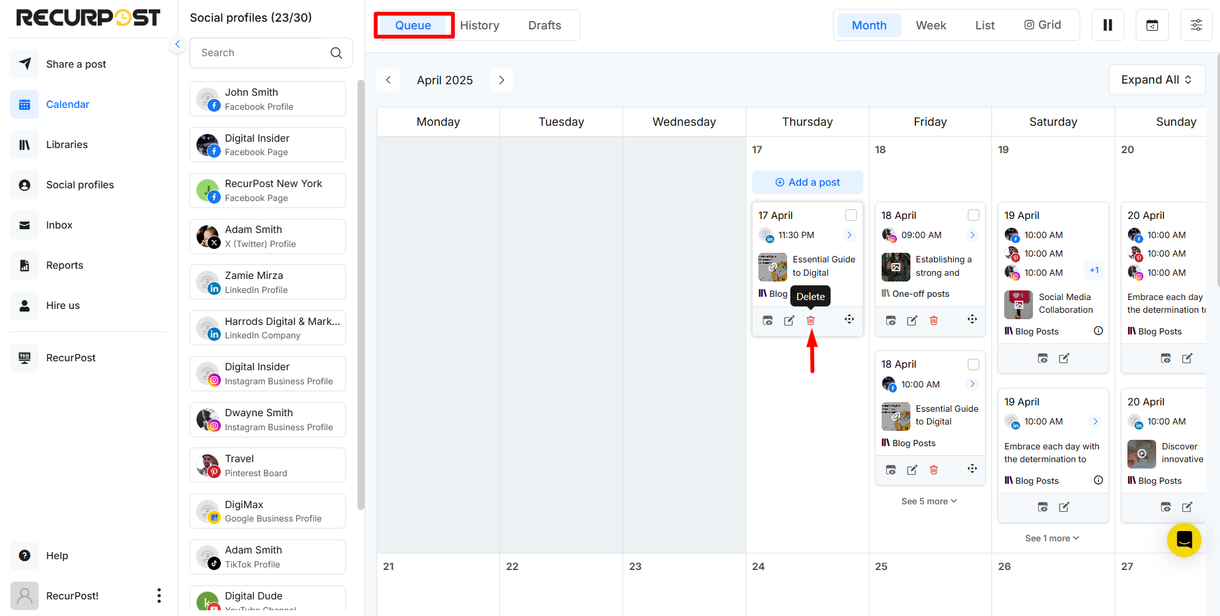Select Travel Pinterest Board profile
The width and height of the screenshot is (1220, 616).
click(x=267, y=465)
